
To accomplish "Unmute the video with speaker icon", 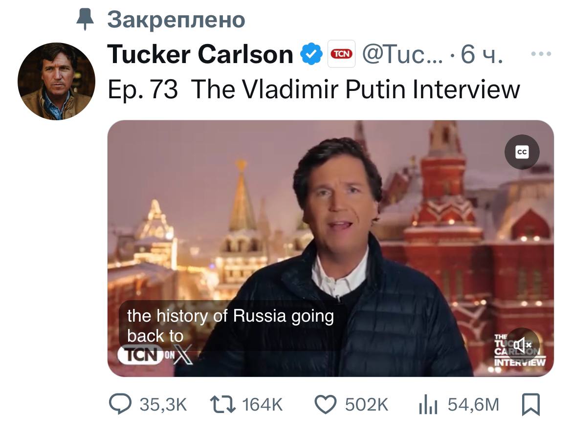I will [523, 345].
